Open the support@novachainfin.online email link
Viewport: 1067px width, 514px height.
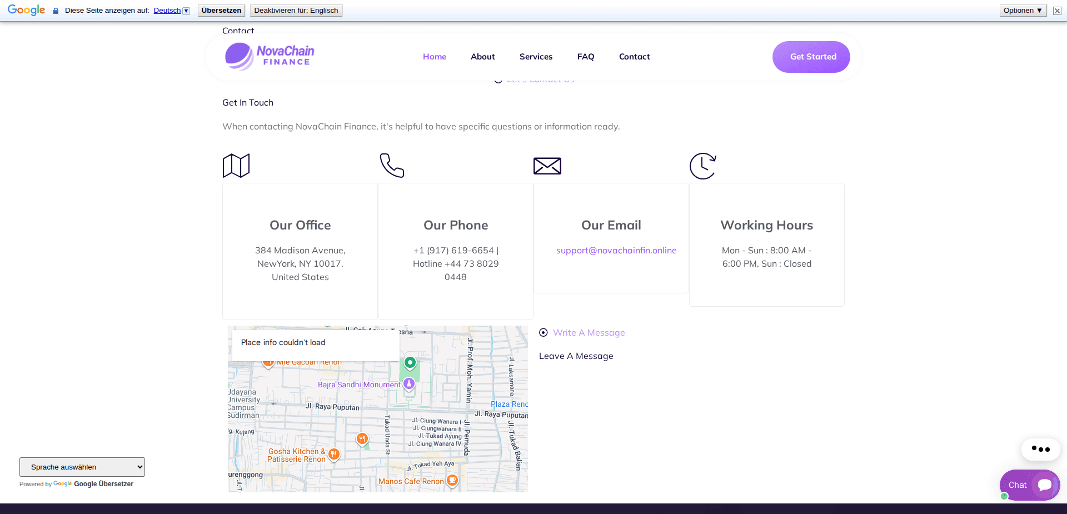tap(616, 250)
